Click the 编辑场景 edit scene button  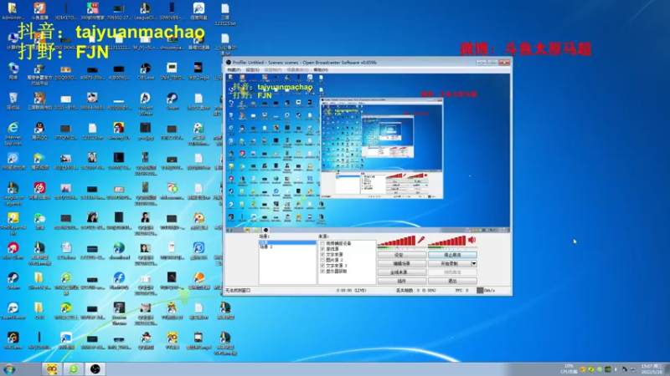pos(402,263)
